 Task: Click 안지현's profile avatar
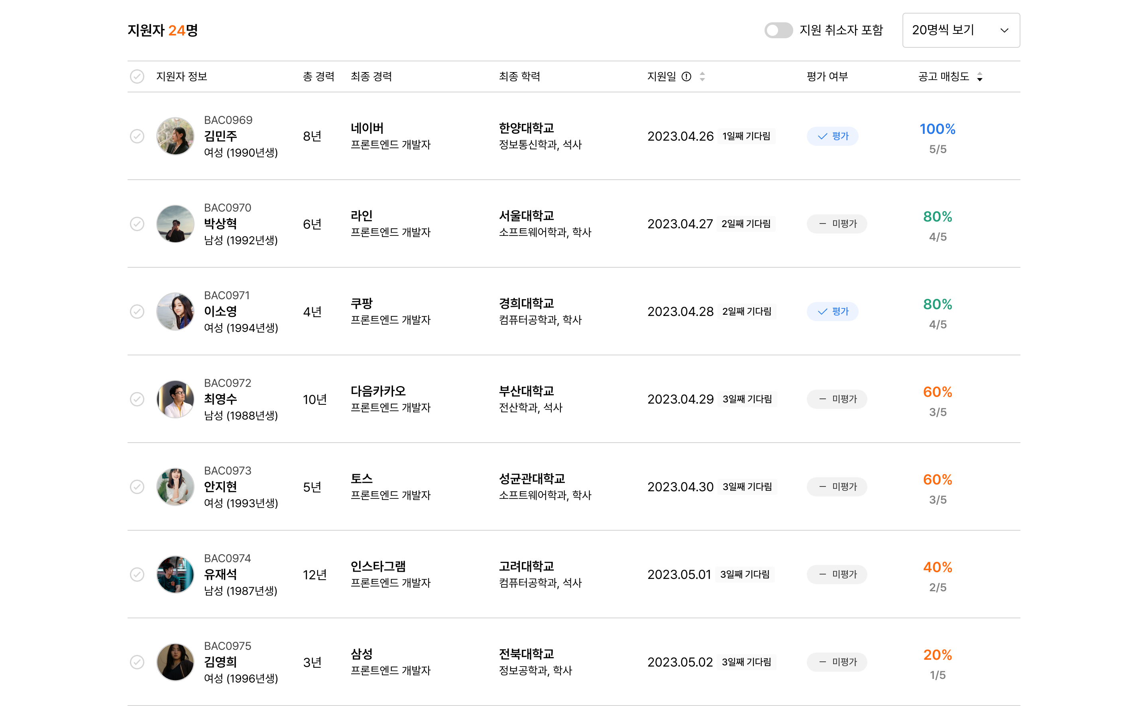click(175, 487)
